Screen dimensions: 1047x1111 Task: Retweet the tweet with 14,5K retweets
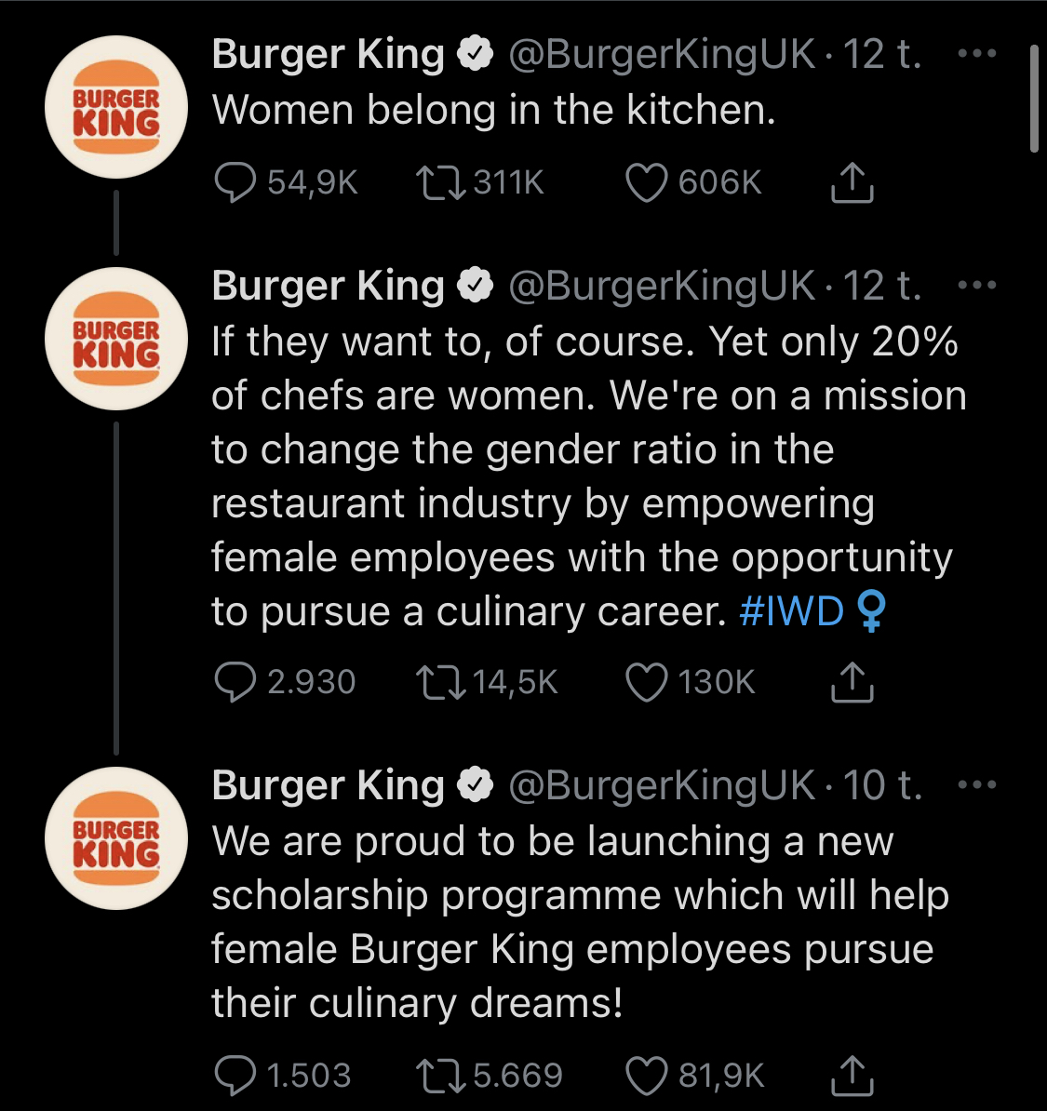click(440, 683)
